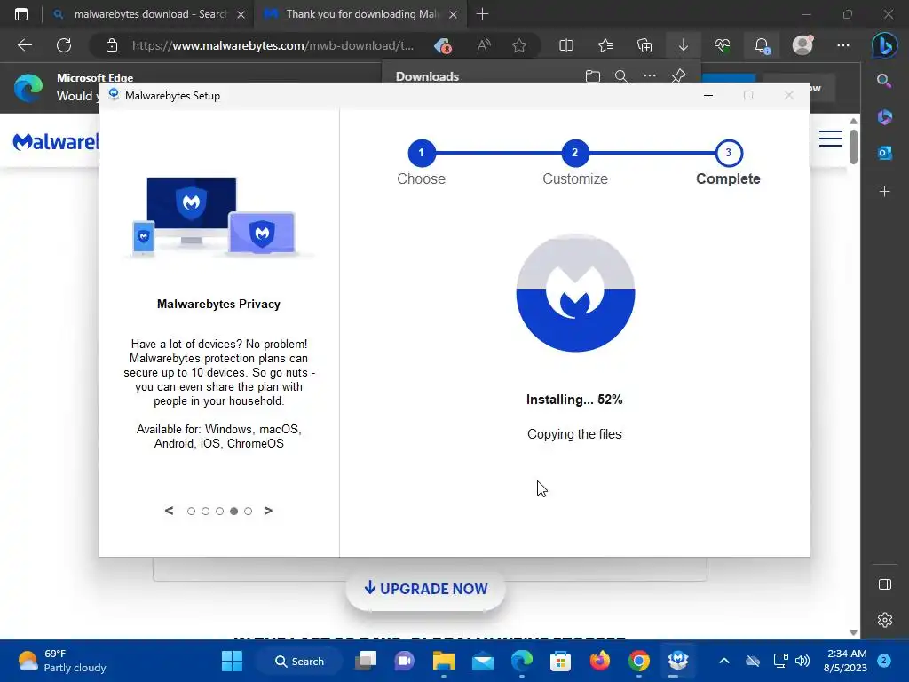This screenshot has width=909, height=682.
Task: Open File Explorer from taskbar
Action: (x=444, y=661)
